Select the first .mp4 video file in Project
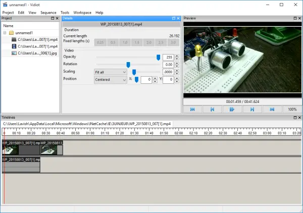The height and width of the screenshot is (213, 303). 38,39
